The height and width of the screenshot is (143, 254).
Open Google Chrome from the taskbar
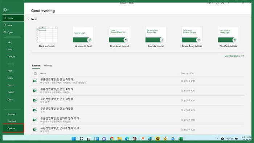(112, 139)
